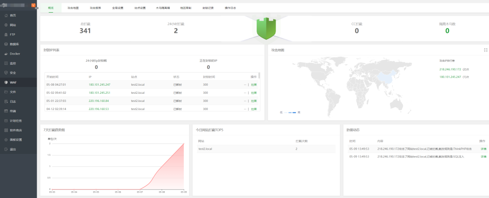Click the map legend low-high color scale
Viewport: 489px width, 198px height.
point(289,112)
